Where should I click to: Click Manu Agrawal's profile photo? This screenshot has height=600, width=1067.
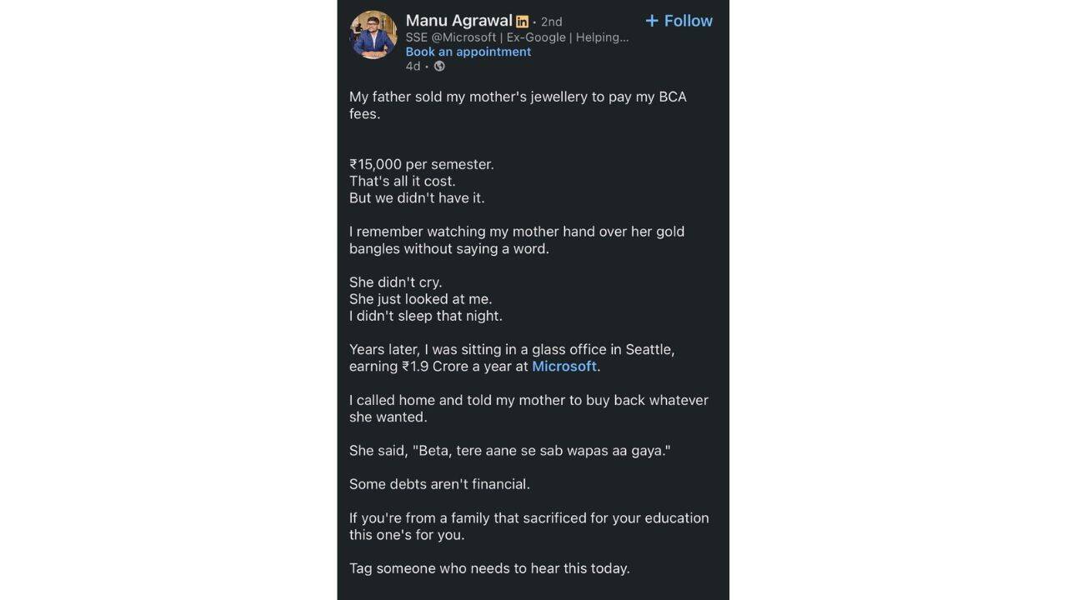coord(373,35)
